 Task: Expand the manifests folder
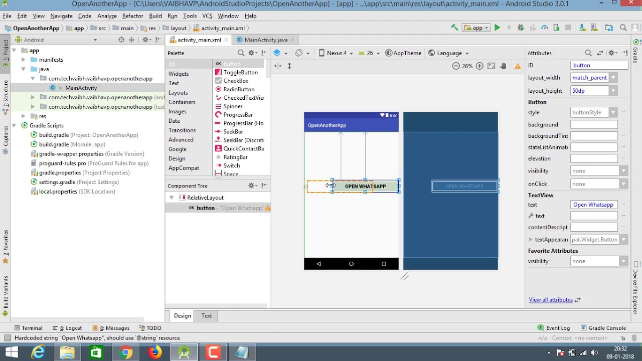click(23, 60)
